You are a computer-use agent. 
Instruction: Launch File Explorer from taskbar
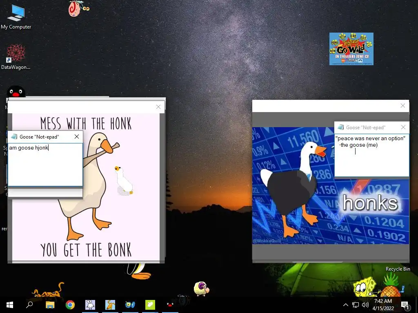pyautogui.click(x=50, y=305)
